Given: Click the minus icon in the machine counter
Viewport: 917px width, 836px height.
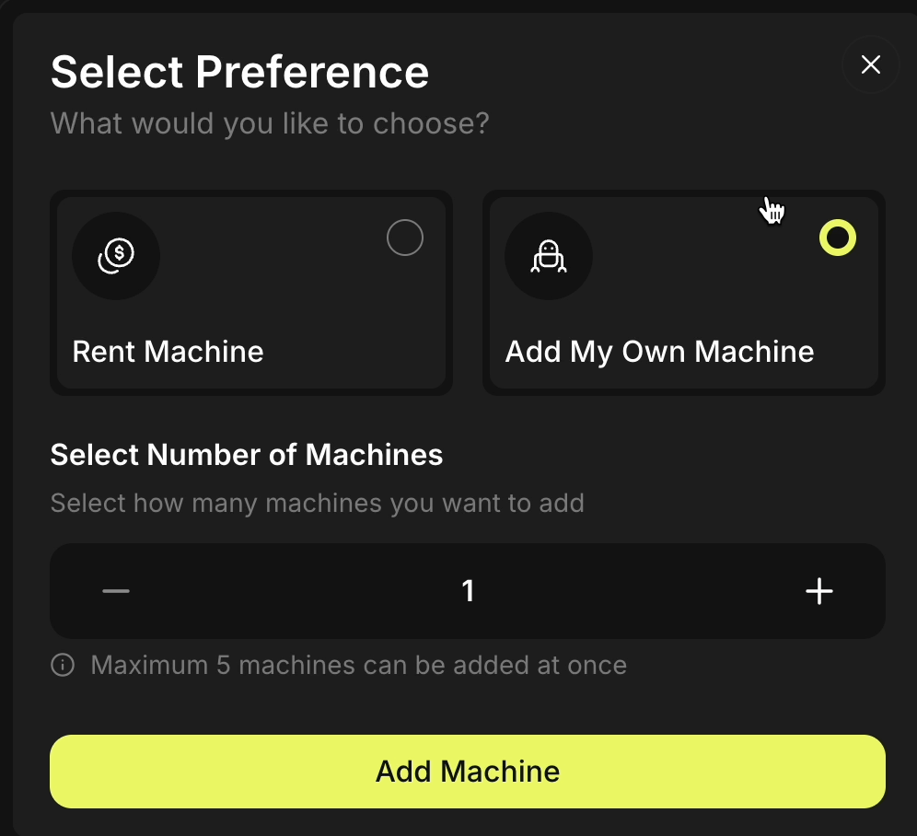Looking at the screenshot, I should pos(116,591).
